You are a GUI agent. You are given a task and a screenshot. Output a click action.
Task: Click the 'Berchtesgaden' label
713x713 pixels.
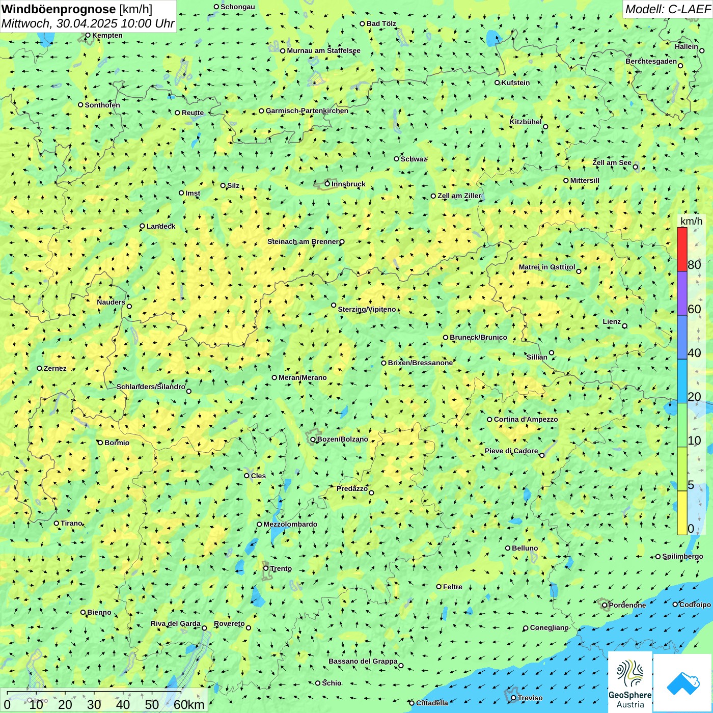(x=651, y=61)
